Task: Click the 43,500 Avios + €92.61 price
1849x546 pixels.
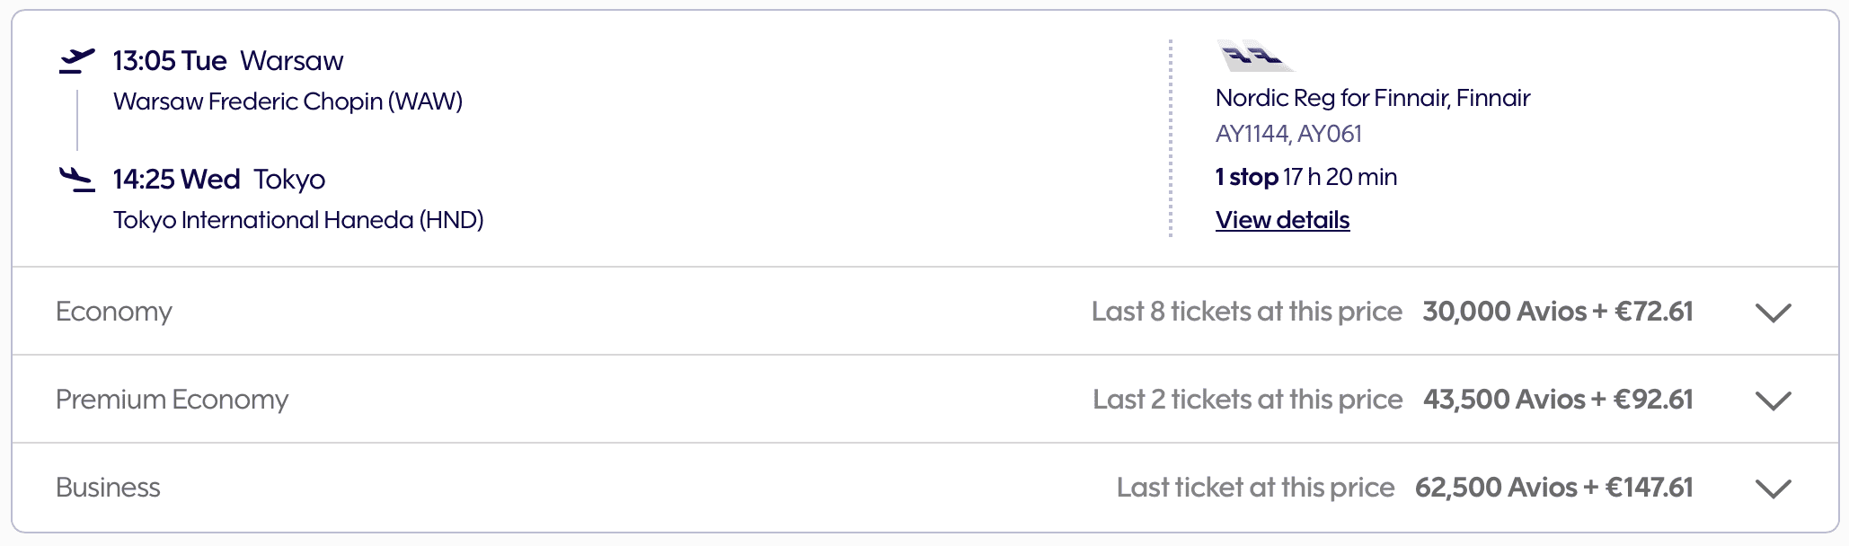Action: point(1557,400)
